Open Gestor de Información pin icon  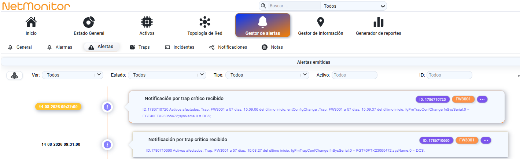321,22
